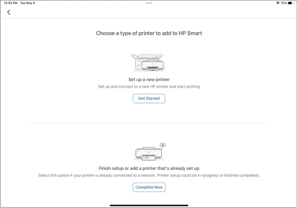This screenshot has width=298, height=208.
Task: Tap the divider line between the two options
Action: tap(149, 123)
